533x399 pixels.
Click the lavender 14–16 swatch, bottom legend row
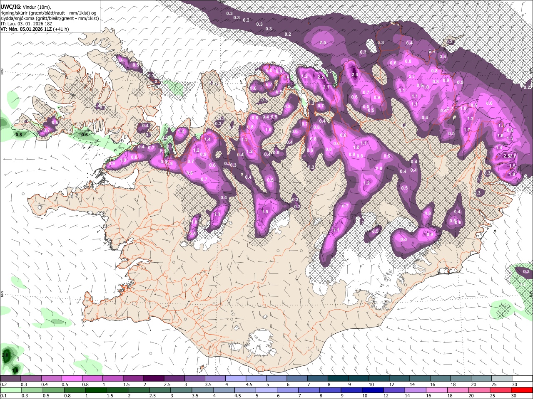(x=416, y=390)
